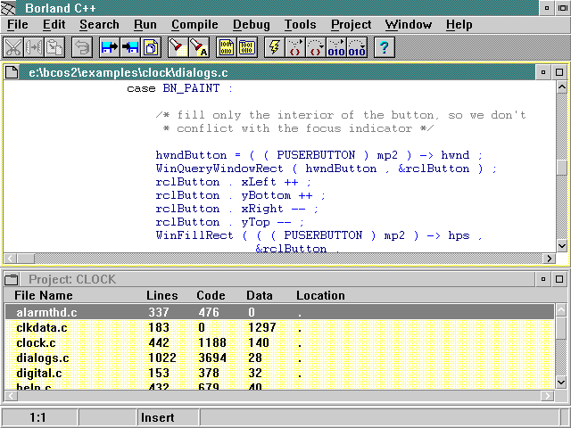Minimize the Project CLOCK window
Screen dimensions: 571x428
pos(543,279)
